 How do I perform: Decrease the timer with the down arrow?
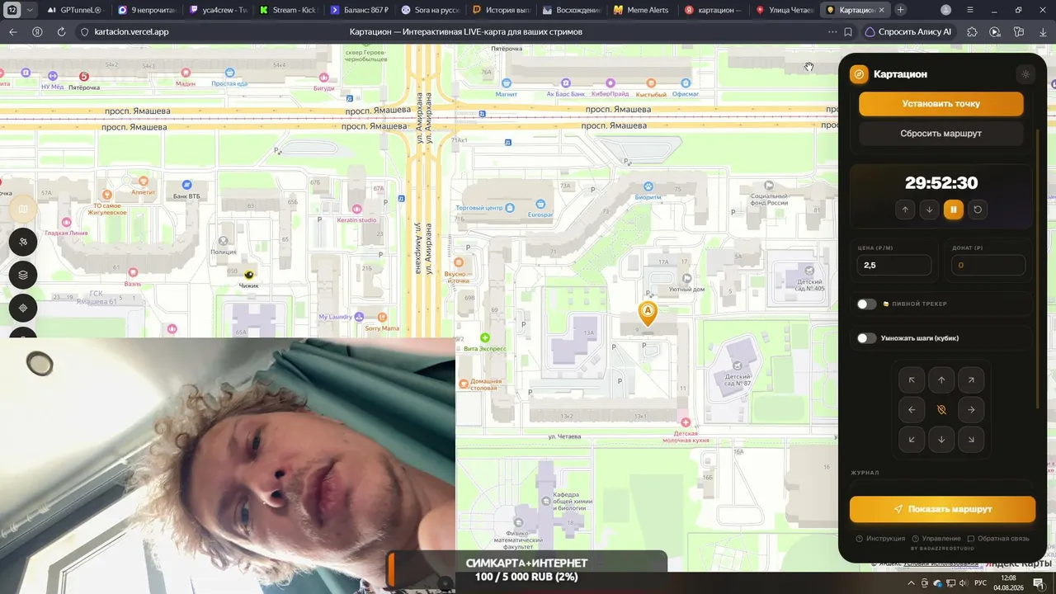tap(929, 210)
